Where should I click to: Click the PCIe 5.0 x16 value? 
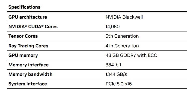click(119, 84)
